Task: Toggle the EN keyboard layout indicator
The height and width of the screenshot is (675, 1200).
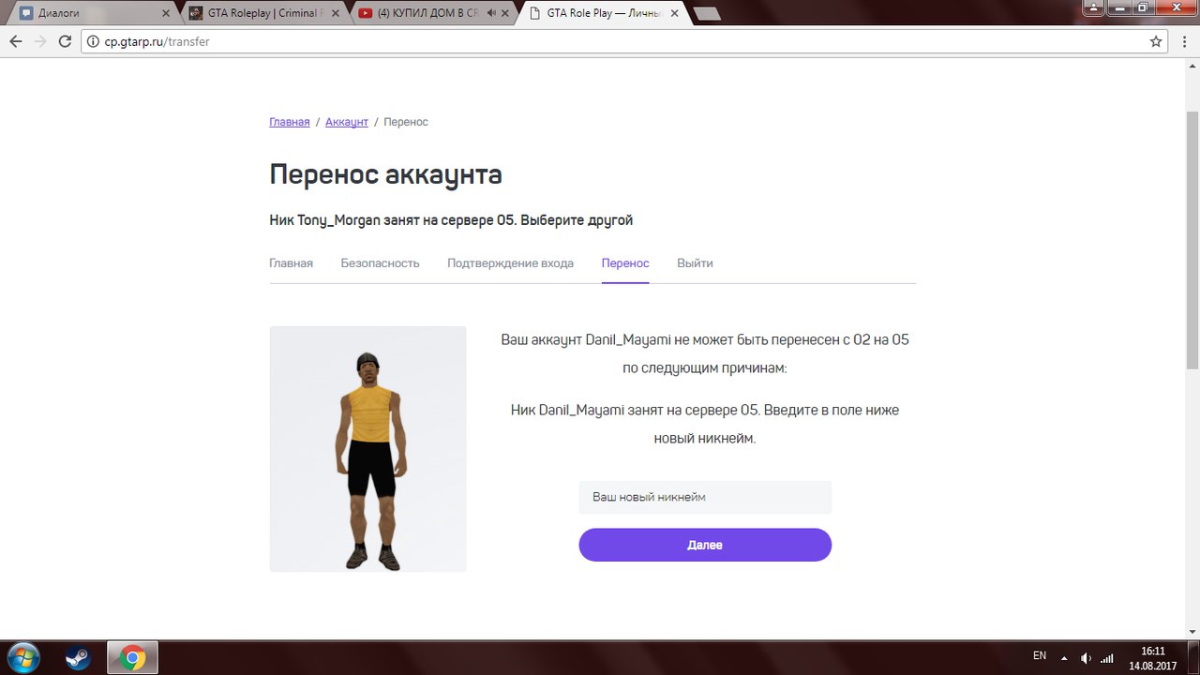Action: 1039,656
